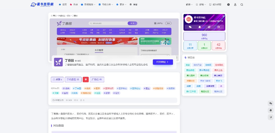This screenshot has height=133, width=275.
Task: Click the 成为邻居 smiley link
Action: point(215,5)
